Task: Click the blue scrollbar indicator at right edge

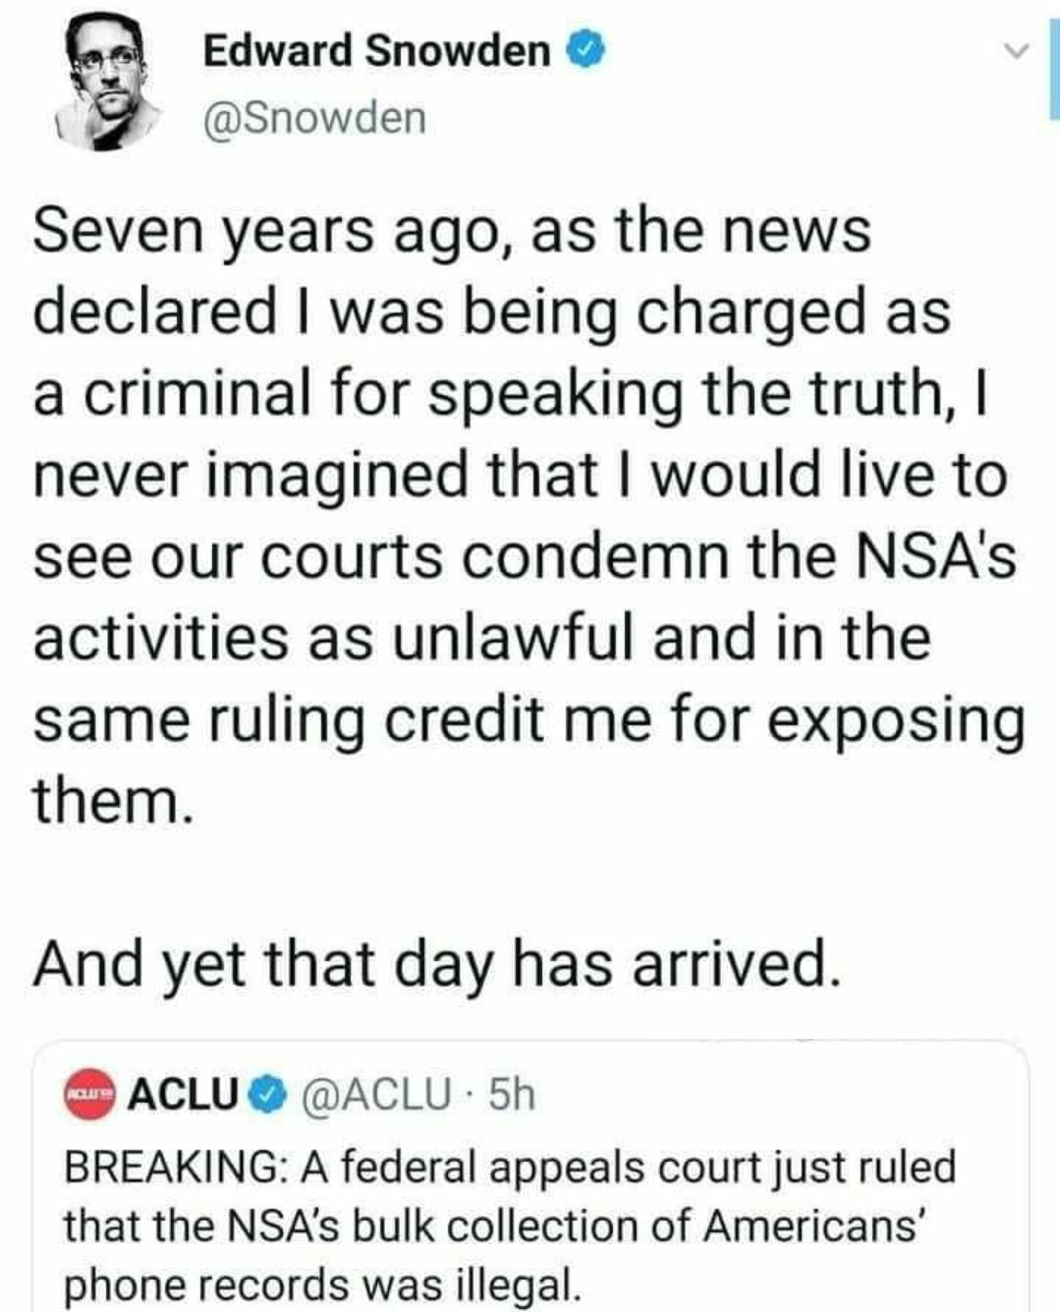Action: point(1055,59)
